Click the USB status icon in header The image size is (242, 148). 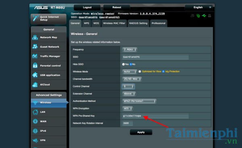click(204, 16)
